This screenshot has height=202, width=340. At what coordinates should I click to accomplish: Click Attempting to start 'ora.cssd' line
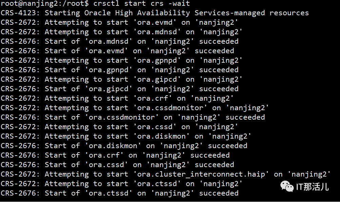point(119,127)
